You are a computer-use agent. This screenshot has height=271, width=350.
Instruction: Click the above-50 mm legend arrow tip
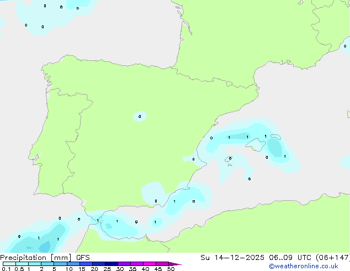tap(175, 264)
